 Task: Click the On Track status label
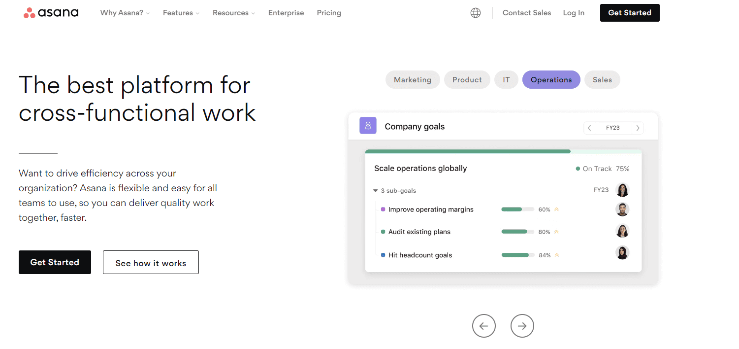point(597,169)
